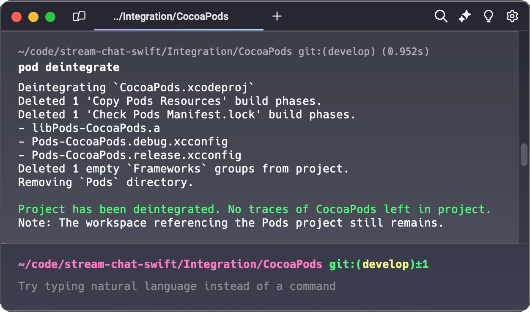Click the ±1 uncommitted changes indicator
The image size is (530, 312).
(x=422, y=265)
